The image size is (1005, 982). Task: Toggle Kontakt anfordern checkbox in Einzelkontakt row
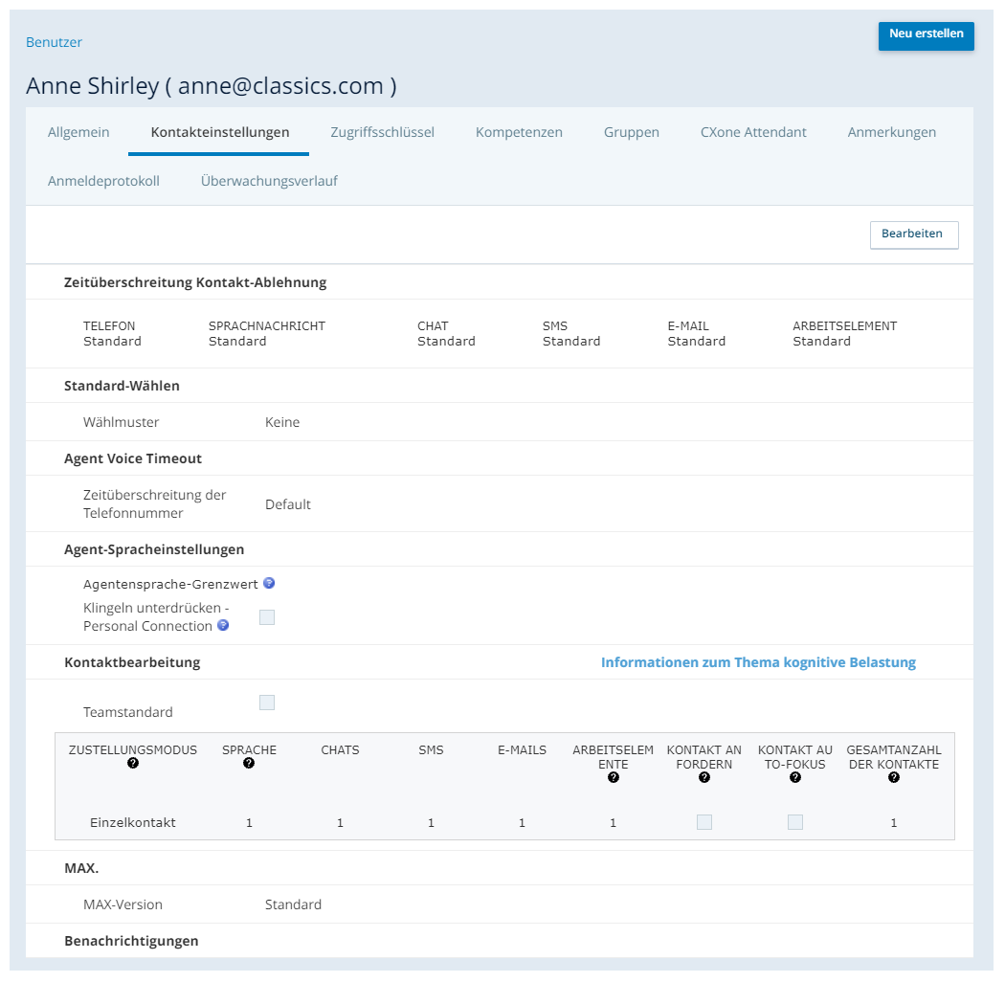tap(704, 822)
